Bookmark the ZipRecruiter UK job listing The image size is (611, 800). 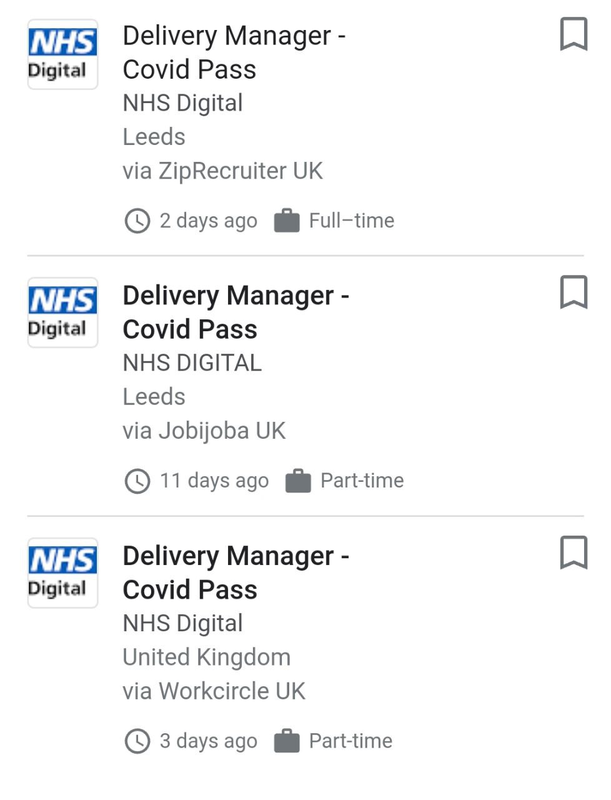click(573, 34)
